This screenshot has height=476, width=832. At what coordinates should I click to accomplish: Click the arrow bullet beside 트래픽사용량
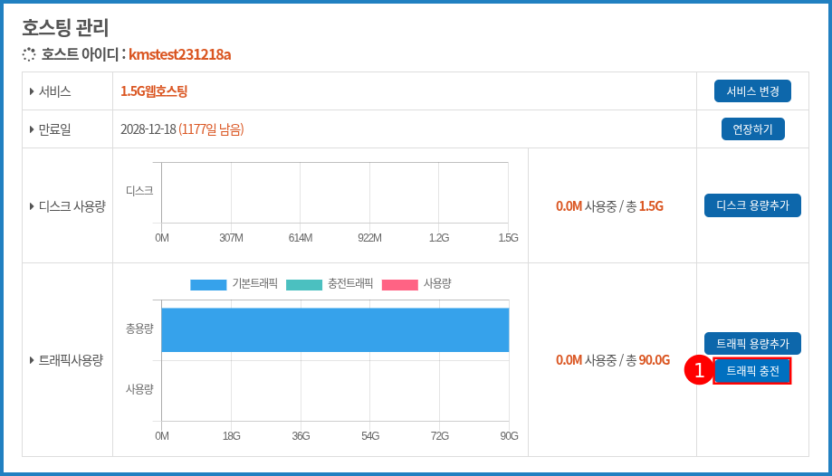tap(32, 360)
